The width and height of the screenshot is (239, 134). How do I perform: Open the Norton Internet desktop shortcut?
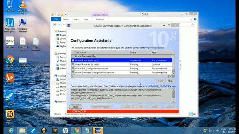(10, 117)
